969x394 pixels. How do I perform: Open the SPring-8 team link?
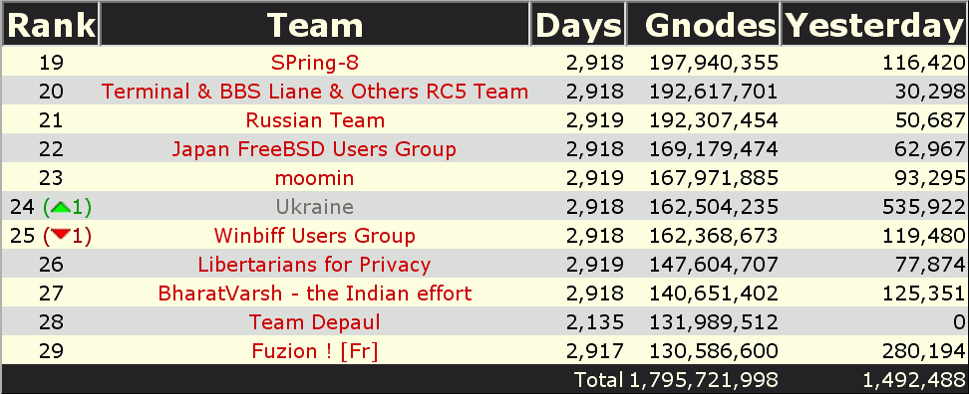tap(315, 63)
